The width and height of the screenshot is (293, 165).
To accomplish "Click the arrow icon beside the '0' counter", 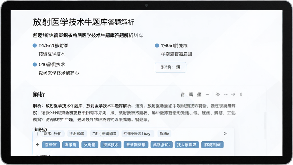I will [x=233, y=95].
